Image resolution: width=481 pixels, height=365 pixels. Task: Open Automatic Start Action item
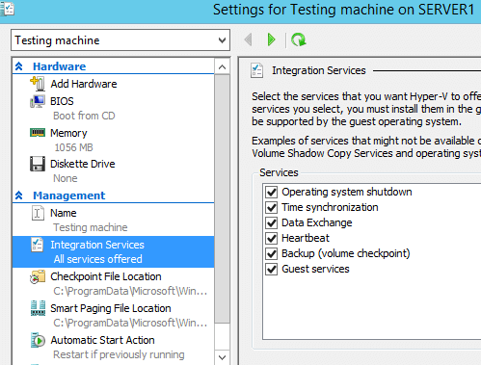(103, 340)
